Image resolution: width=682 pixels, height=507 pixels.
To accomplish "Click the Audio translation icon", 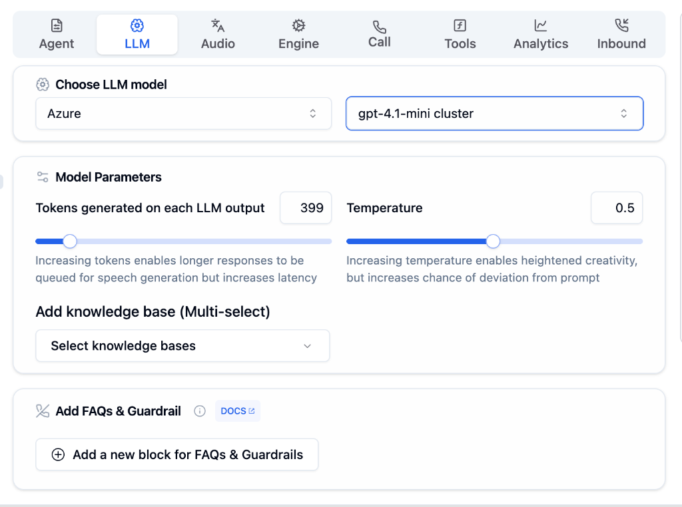I will click(x=218, y=25).
